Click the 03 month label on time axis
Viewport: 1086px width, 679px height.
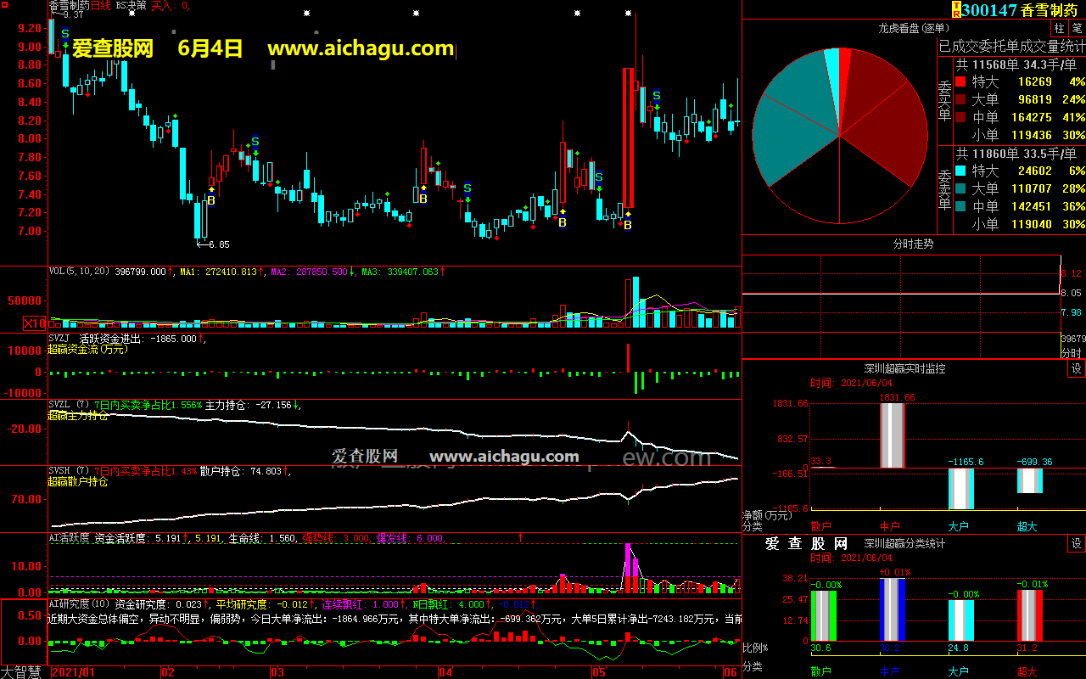(x=277, y=672)
